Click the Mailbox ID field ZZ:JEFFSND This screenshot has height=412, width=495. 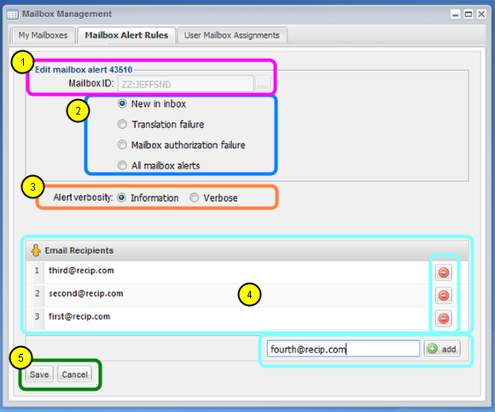click(186, 84)
